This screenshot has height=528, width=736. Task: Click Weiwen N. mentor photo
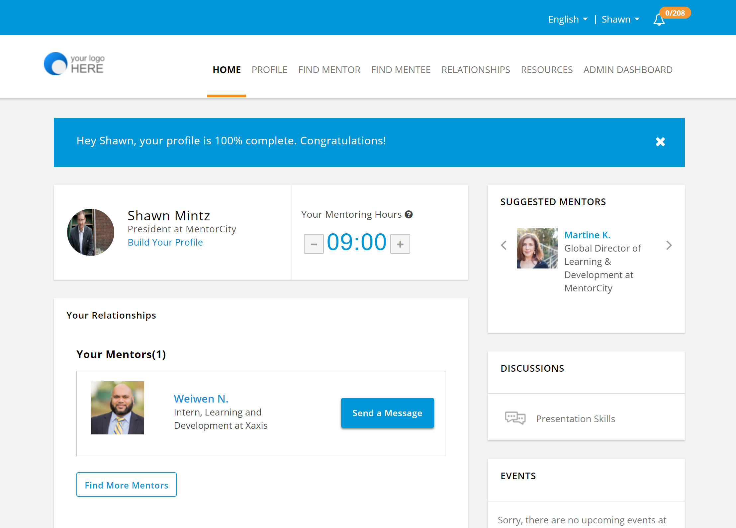tap(118, 408)
